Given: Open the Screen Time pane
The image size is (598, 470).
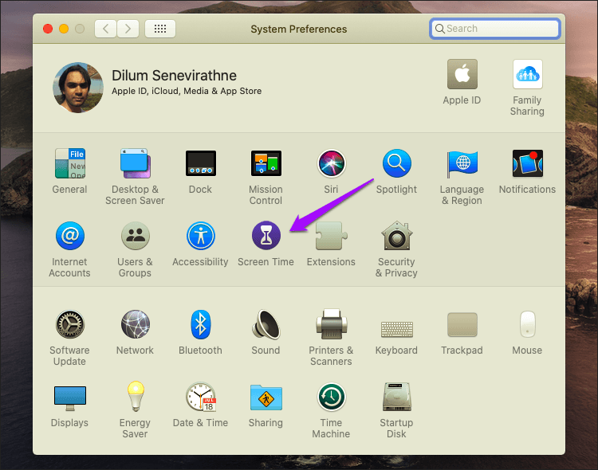Looking at the screenshot, I should pyautogui.click(x=266, y=236).
